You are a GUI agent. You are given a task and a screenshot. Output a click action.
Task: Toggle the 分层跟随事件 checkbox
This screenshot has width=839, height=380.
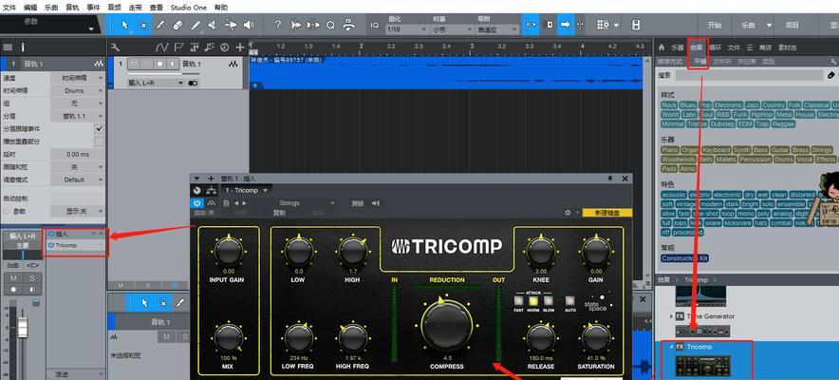click(x=99, y=129)
